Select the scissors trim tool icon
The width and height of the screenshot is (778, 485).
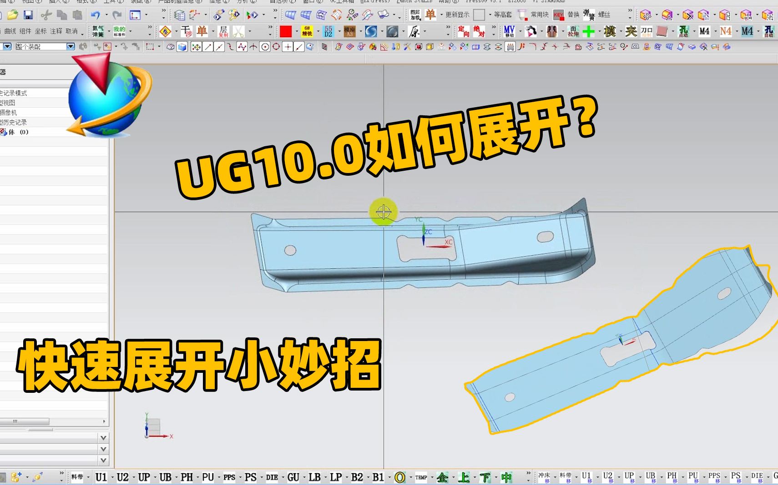pyautogui.click(x=238, y=32)
